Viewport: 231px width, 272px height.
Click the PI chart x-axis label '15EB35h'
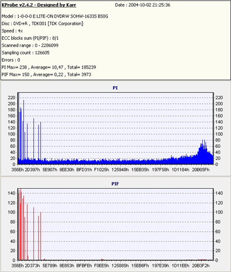coord(140,169)
